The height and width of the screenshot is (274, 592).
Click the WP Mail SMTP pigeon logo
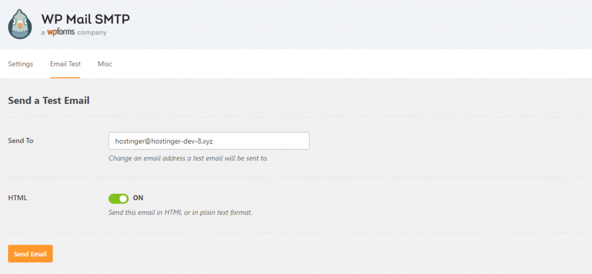(x=20, y=24)
